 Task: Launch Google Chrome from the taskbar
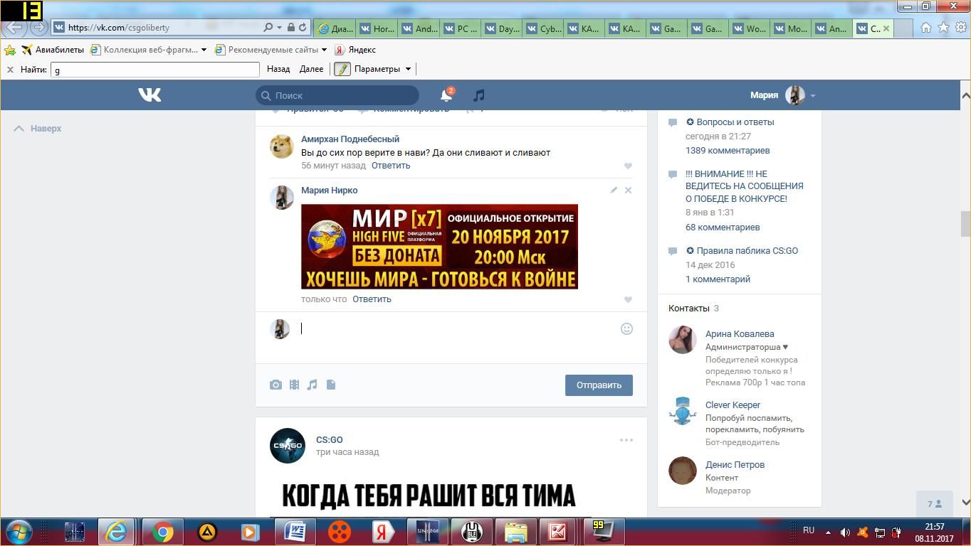[x=163, y=532]
